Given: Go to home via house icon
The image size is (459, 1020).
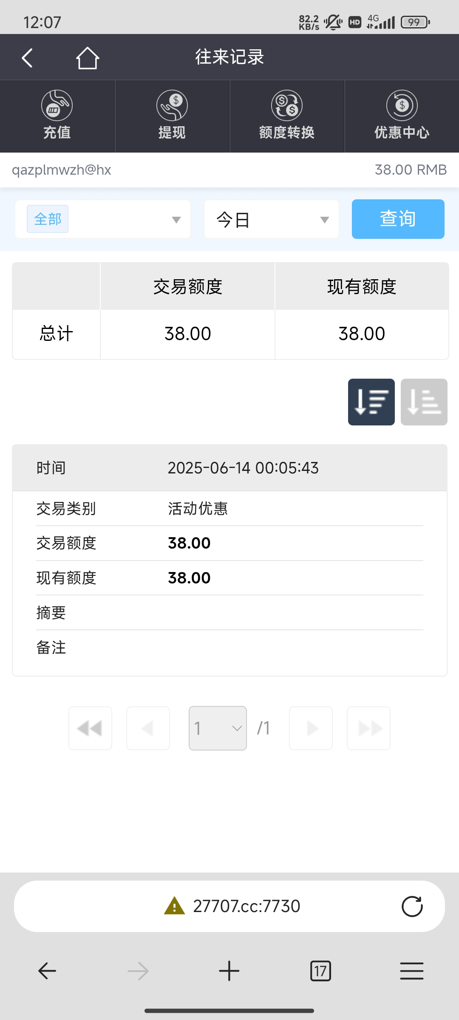Looking at the screenshot, I should click(x=88, y=58).
